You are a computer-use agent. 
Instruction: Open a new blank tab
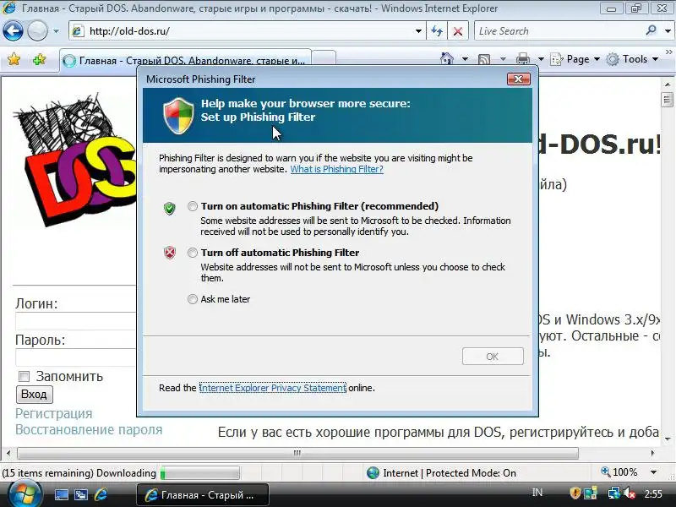pos(324,58)
